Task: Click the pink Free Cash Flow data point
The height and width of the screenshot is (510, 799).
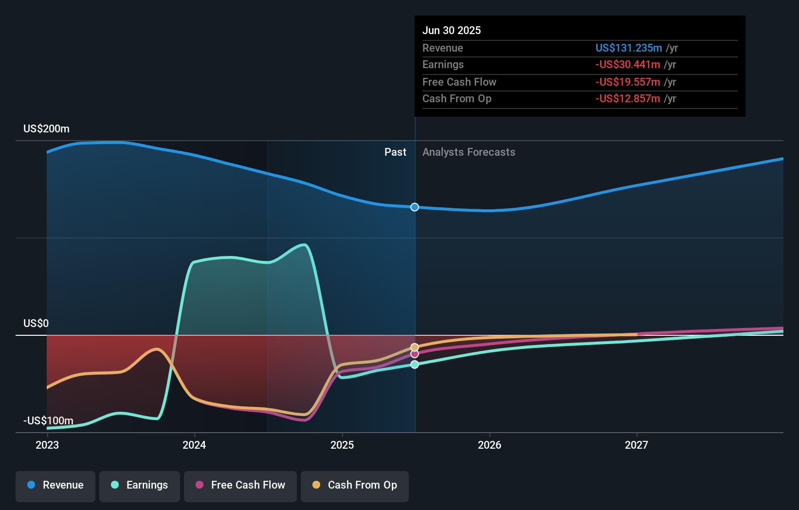Action: coord(415,354)
